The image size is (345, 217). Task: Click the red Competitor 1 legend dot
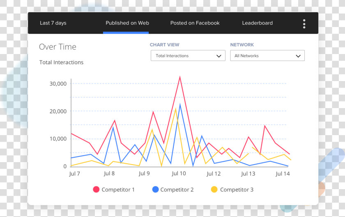tap(96, 189)
